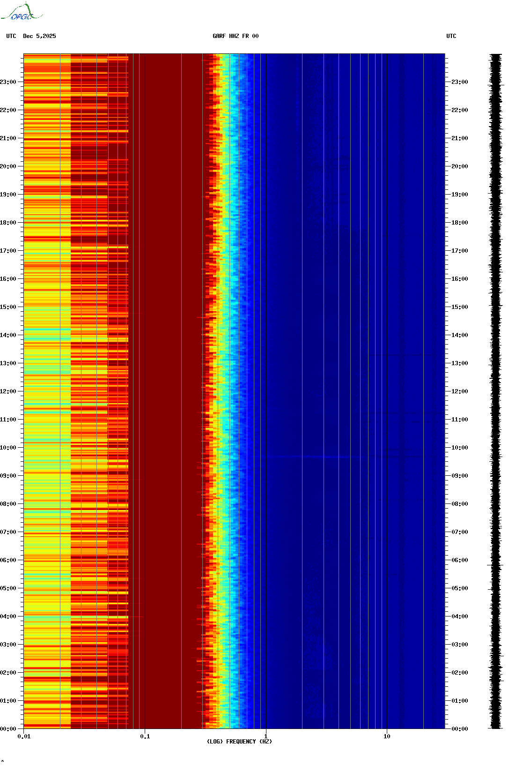Click the 0.1 frequency tick label
This screenshot has width=516, height=766.
click(x=145, y=736)
